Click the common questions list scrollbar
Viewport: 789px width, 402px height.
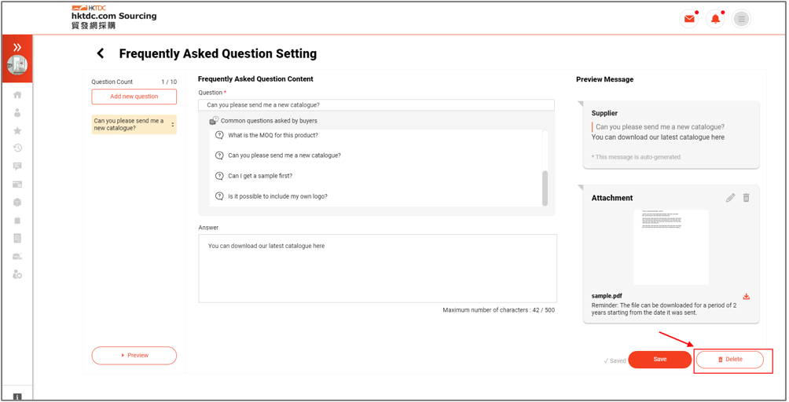click(x=545, y=188)
